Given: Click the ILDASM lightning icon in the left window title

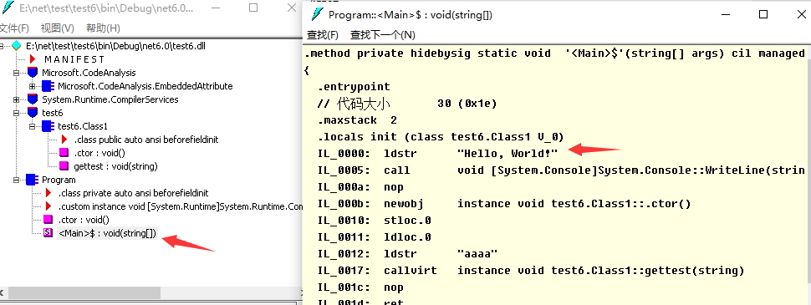Looking at the screenshot, I should click(x=8, y=8).
